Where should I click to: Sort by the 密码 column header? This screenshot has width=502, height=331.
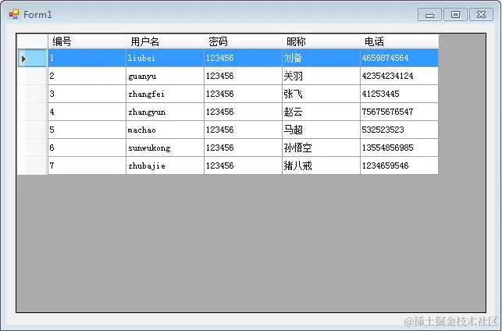click(243, 41)
